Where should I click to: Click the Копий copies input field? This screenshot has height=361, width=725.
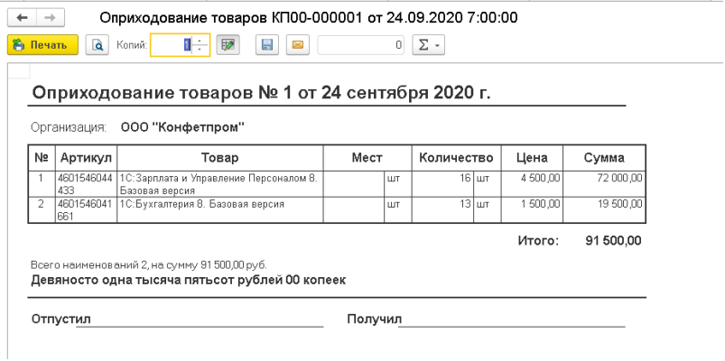171,45
